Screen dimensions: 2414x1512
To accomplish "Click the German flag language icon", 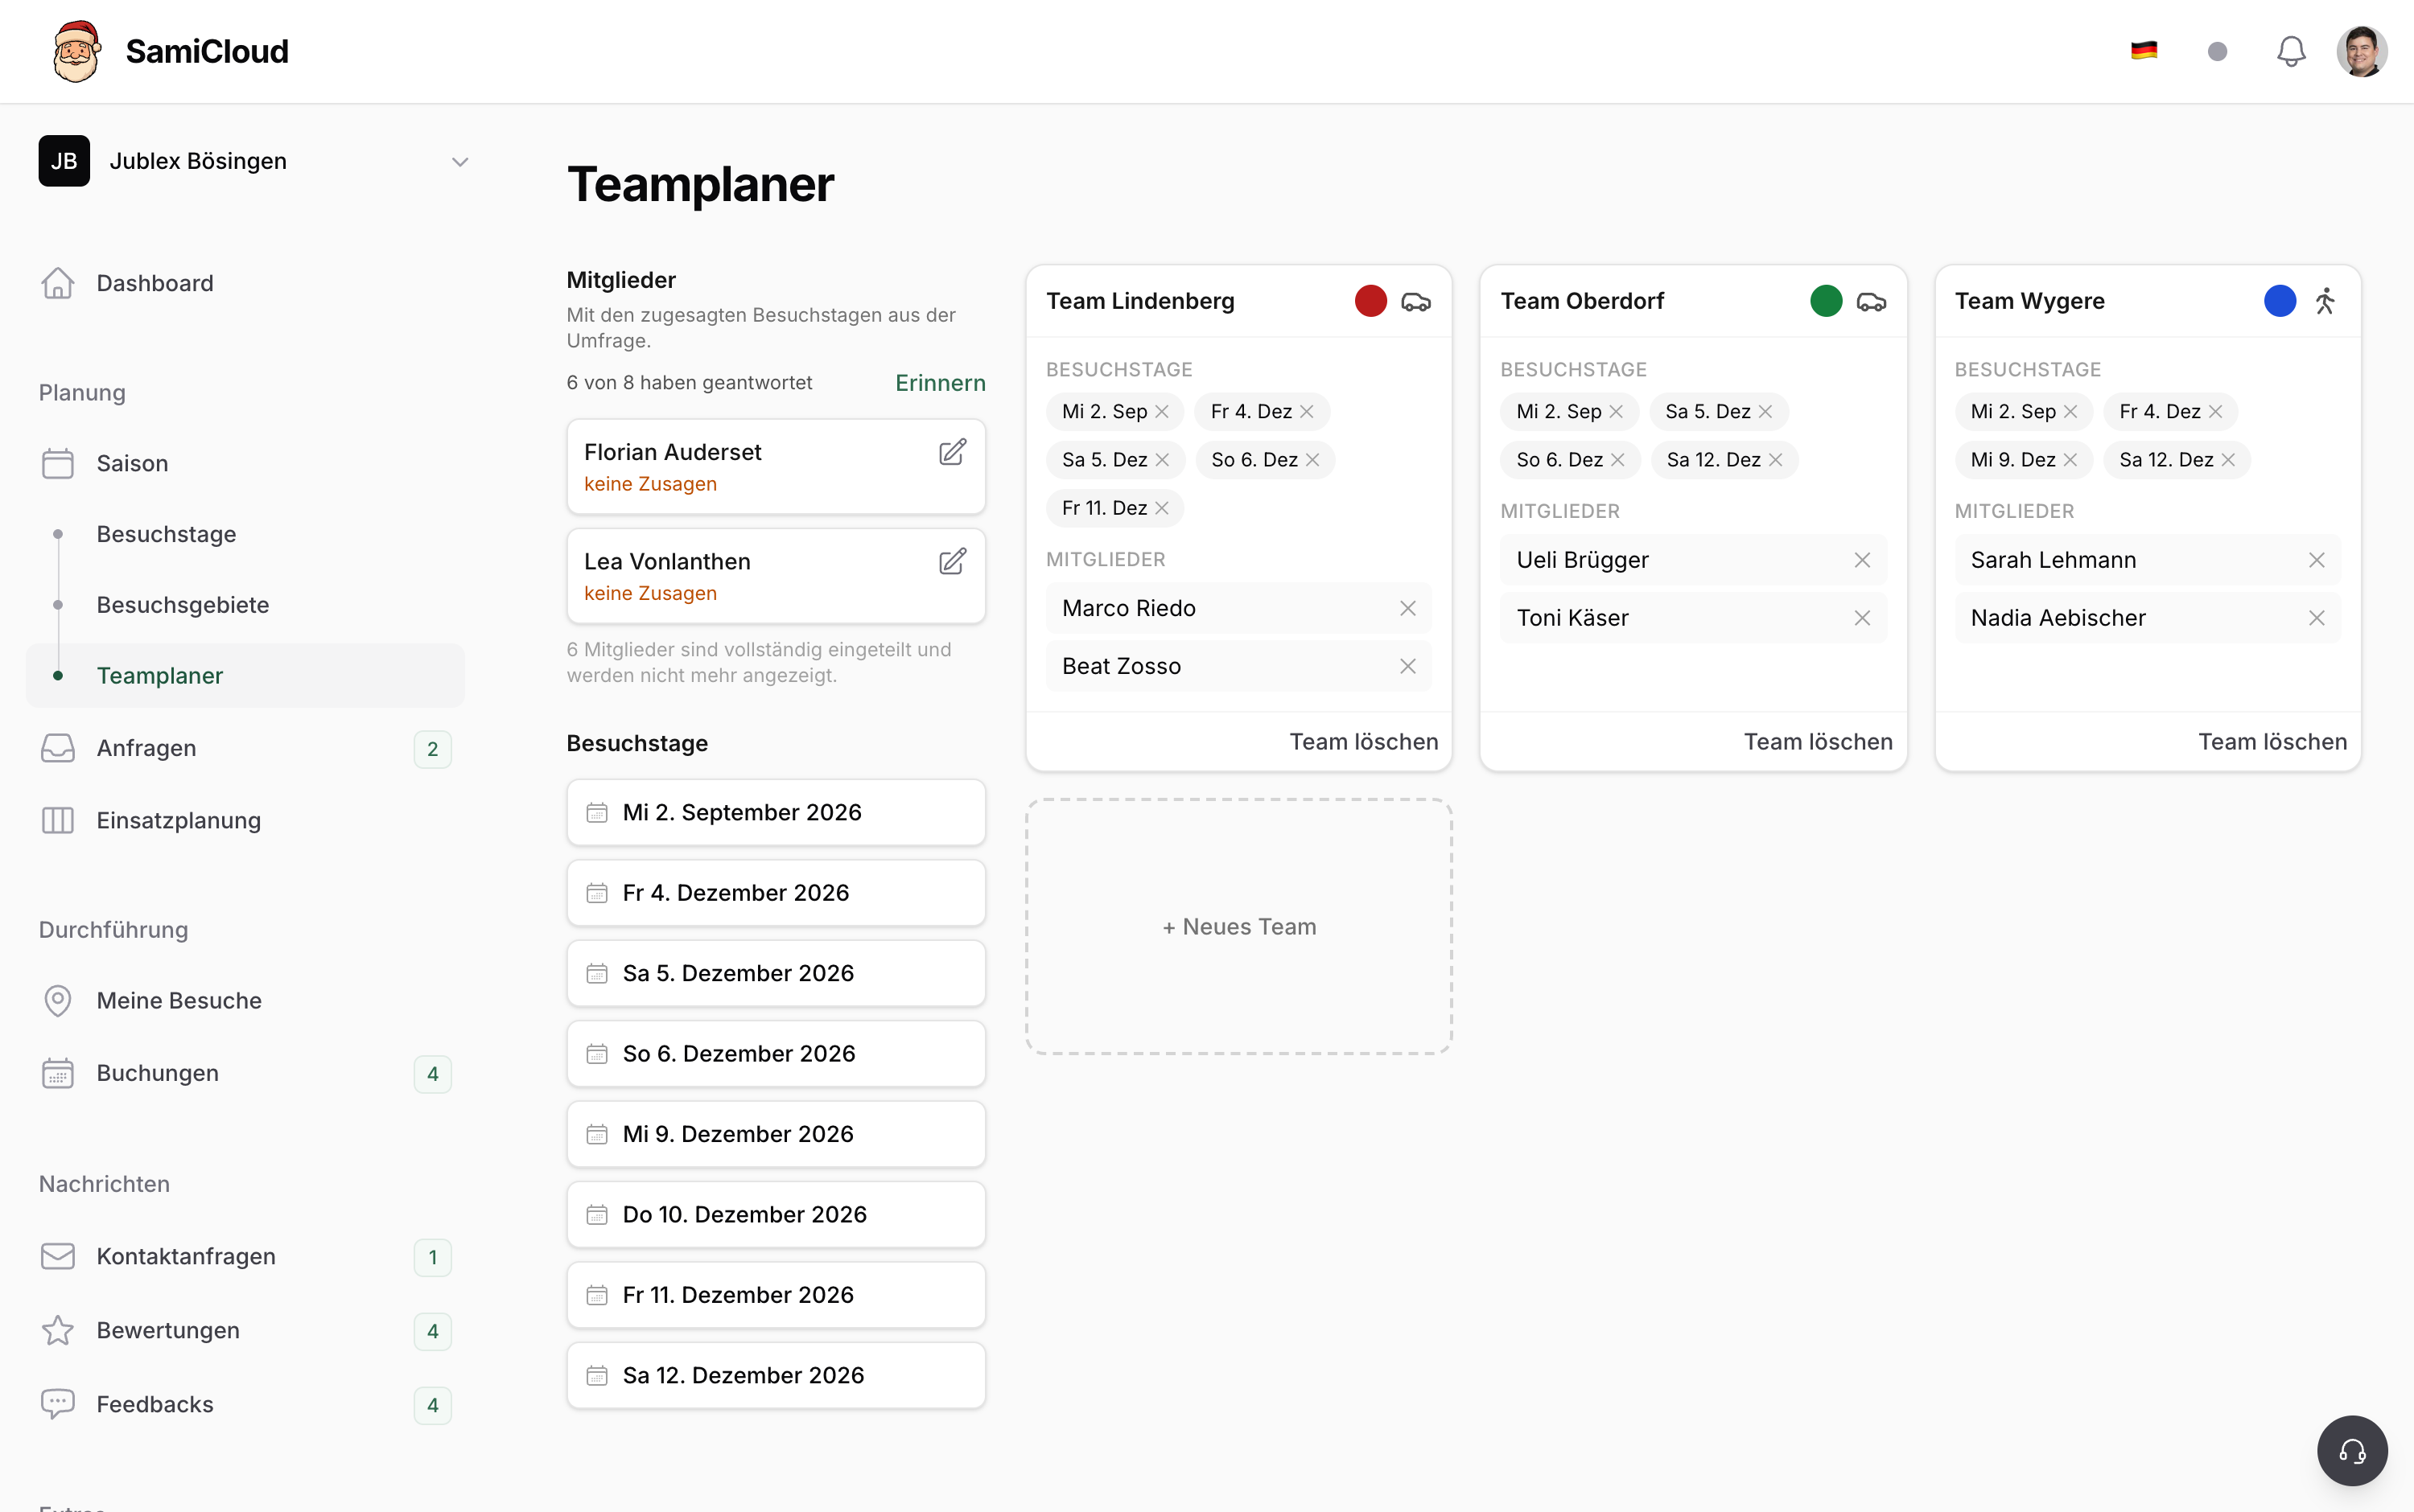I will 2144,51.
